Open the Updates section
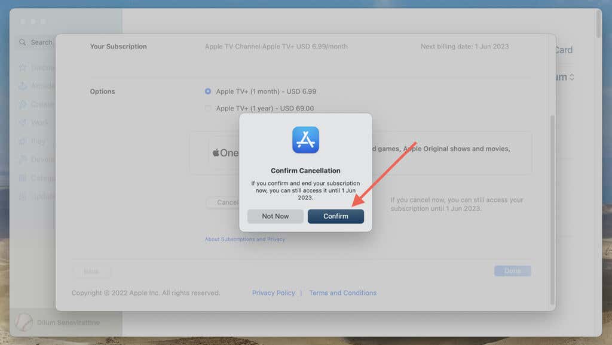Image resolution: width=612 pixels, height=345 pixels. point(23,196)
